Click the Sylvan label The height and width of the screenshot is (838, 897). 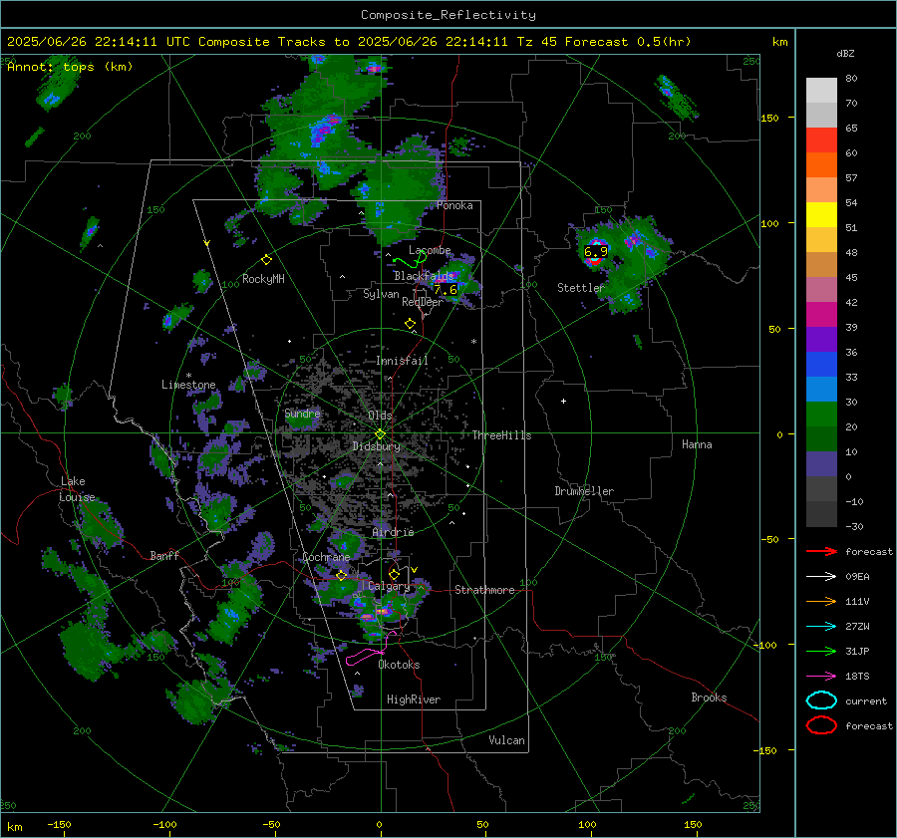point(381,293)
